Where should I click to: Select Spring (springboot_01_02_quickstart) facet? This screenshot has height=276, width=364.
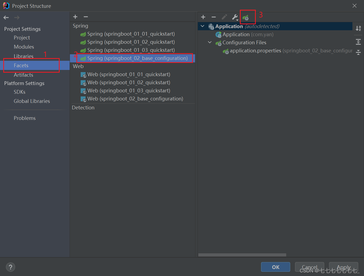pyautogui.click(x=132, y=42)
